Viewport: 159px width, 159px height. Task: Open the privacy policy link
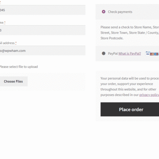[x=149, y=95]
